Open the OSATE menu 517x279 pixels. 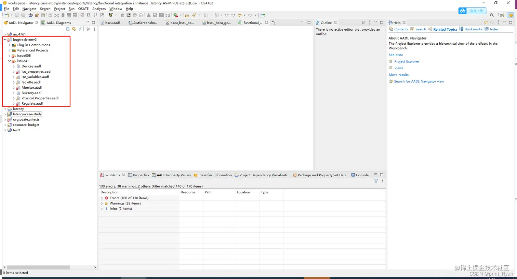(x=83, y=9)
